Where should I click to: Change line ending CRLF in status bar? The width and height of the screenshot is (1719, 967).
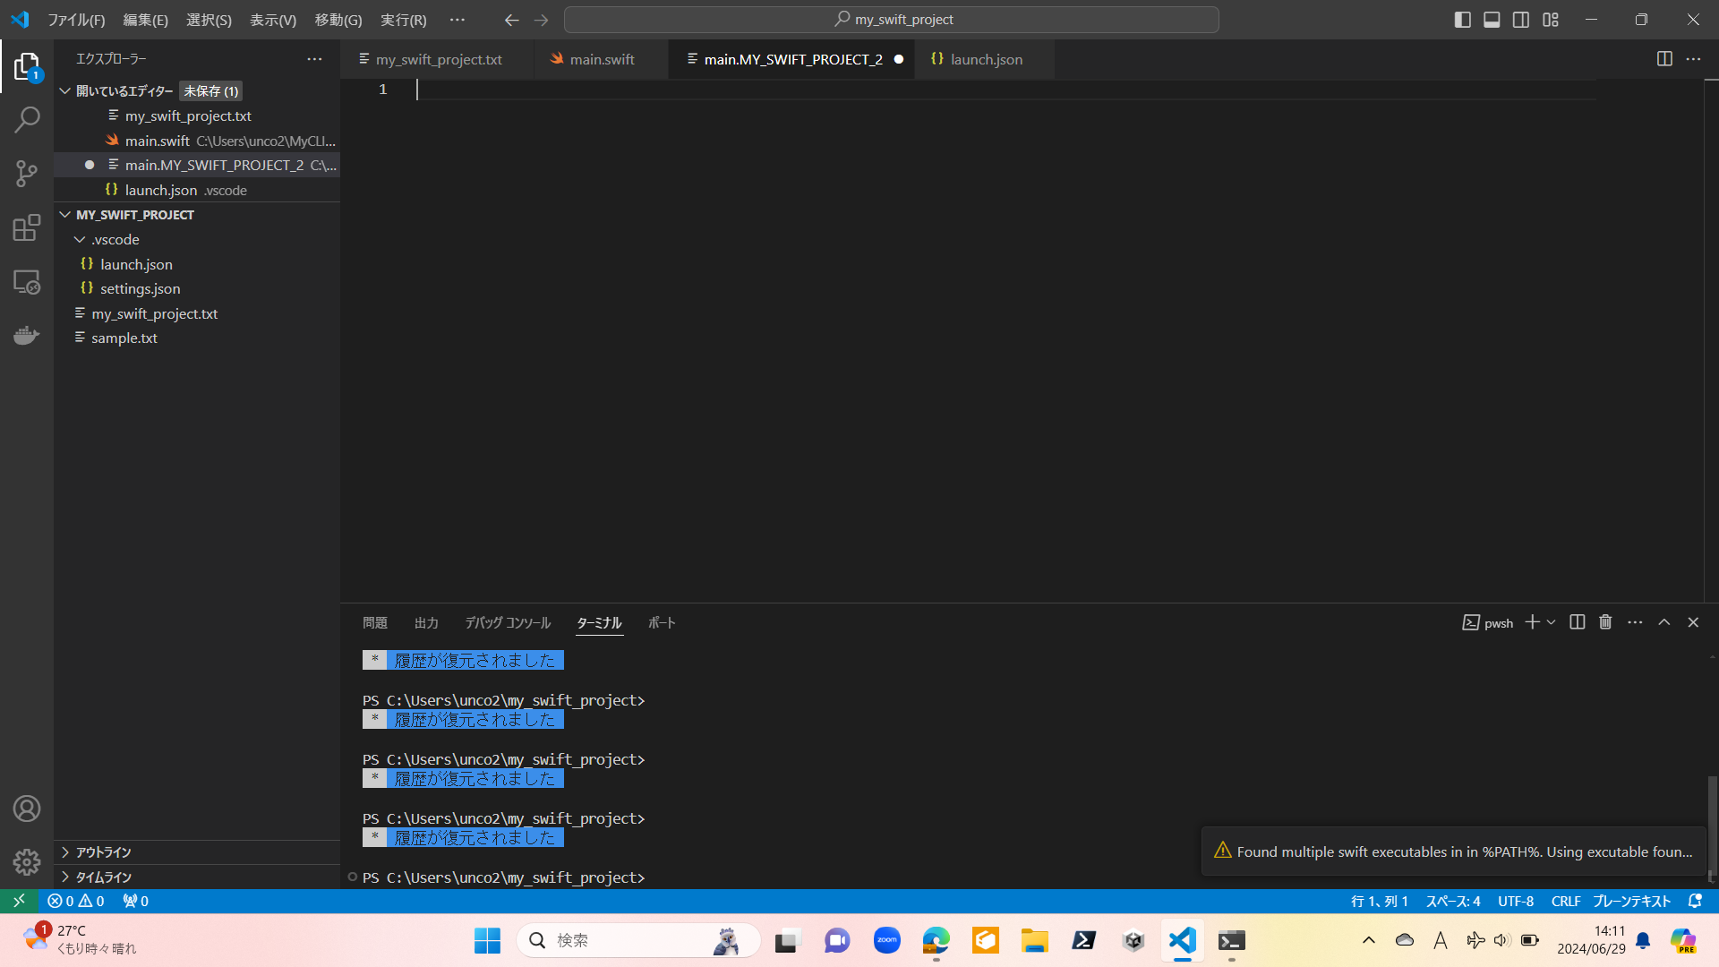tap(1566, 901)
